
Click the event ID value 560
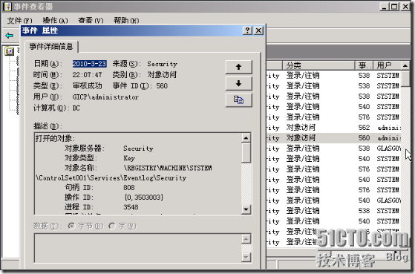coord(162,86)
